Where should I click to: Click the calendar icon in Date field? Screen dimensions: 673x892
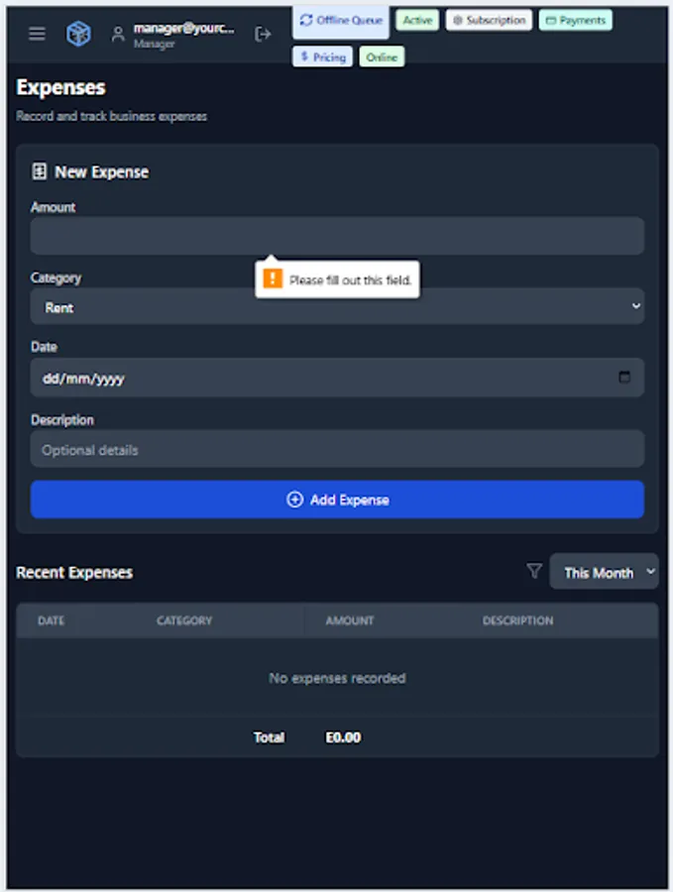pyautogui.click(x=624, y=377)
